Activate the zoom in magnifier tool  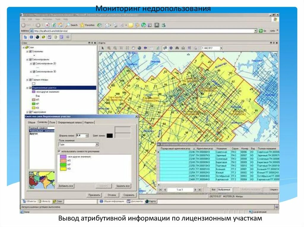[109, 48]
